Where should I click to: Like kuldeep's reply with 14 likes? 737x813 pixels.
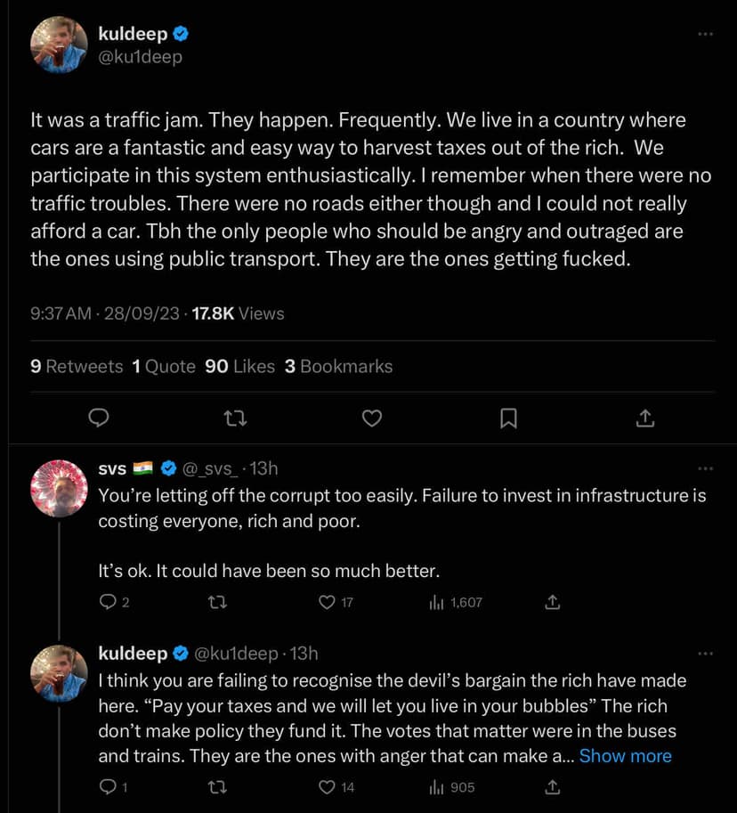coord(327,787)
